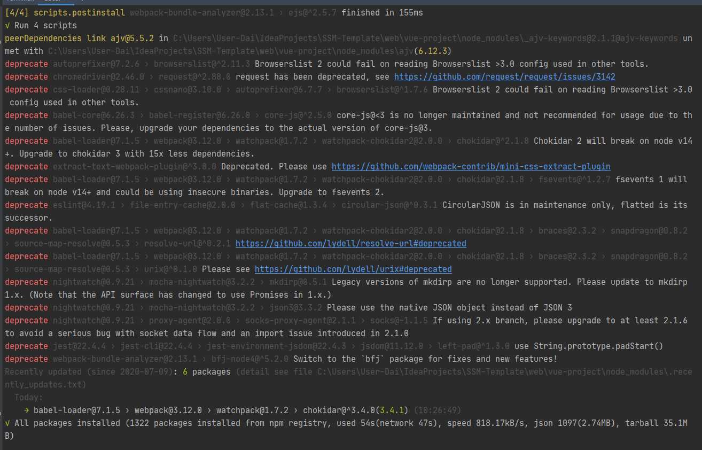The width and height of the screenshot is (702, 450).
Task: Select 'css-loader@0.28.11' package name
Action: click(96, 90)
